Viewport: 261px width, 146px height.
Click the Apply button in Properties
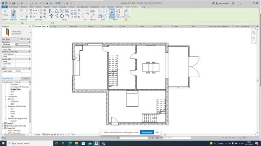click(x=26, y=78)
